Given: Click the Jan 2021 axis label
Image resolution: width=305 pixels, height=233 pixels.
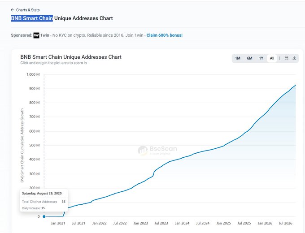Looking at the screenshot, I should [x=58, y=223].
